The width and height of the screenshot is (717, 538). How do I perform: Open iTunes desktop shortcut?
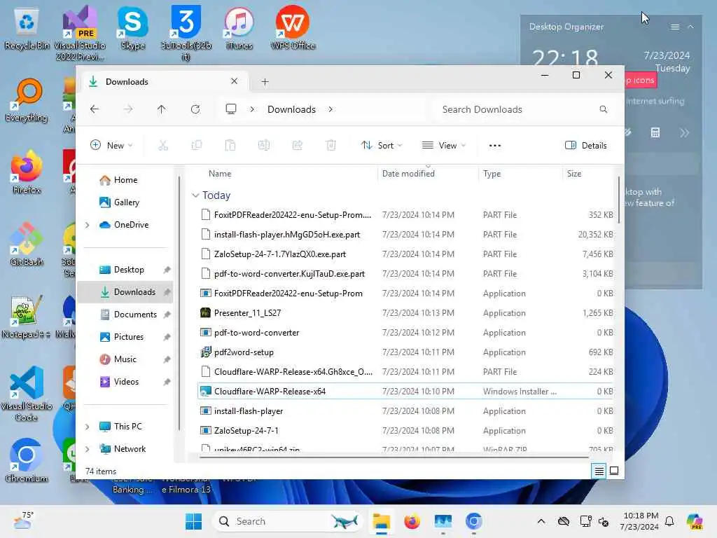pos(239,27)
